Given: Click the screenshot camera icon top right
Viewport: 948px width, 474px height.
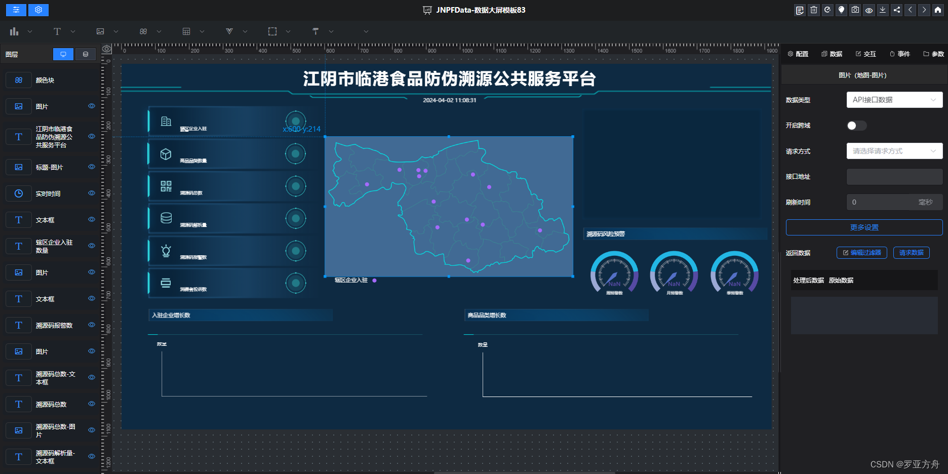Looking at the screenshot, I should tap(855, 10).
